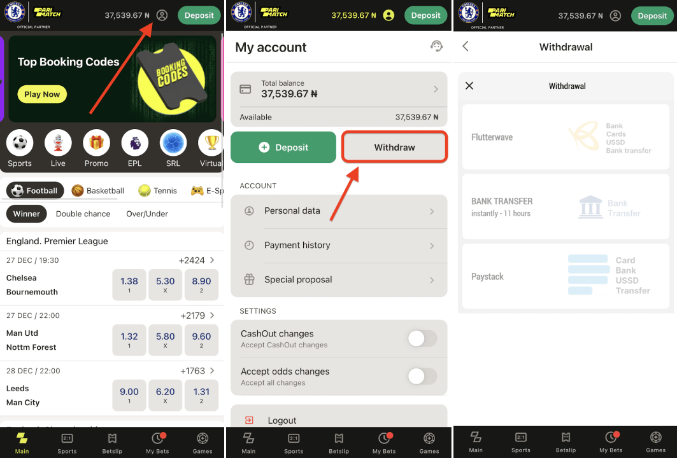Click the 37,539.67 balance in home screen header
Screen dimensions: 677x458
pyautogui.click(x=127, y=15)
